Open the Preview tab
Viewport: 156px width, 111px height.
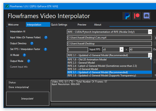click(82, 25)
